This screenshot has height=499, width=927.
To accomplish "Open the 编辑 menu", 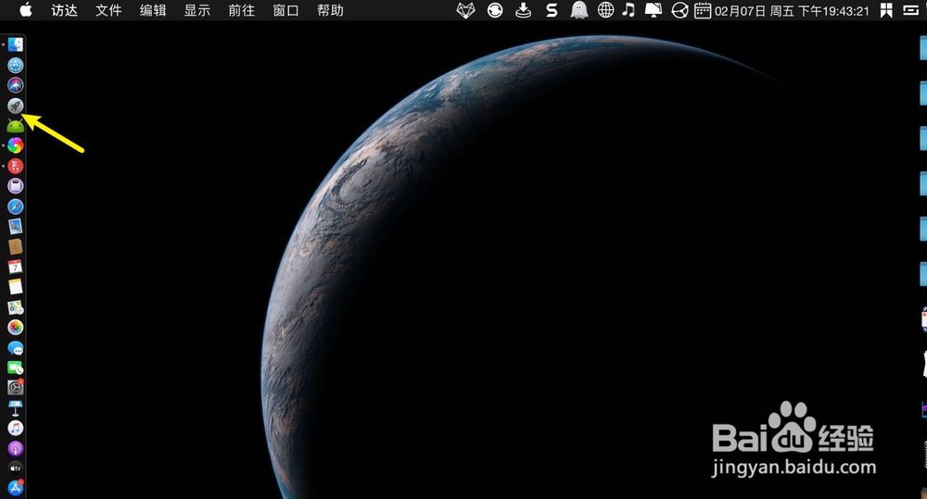I will [153, 10].
